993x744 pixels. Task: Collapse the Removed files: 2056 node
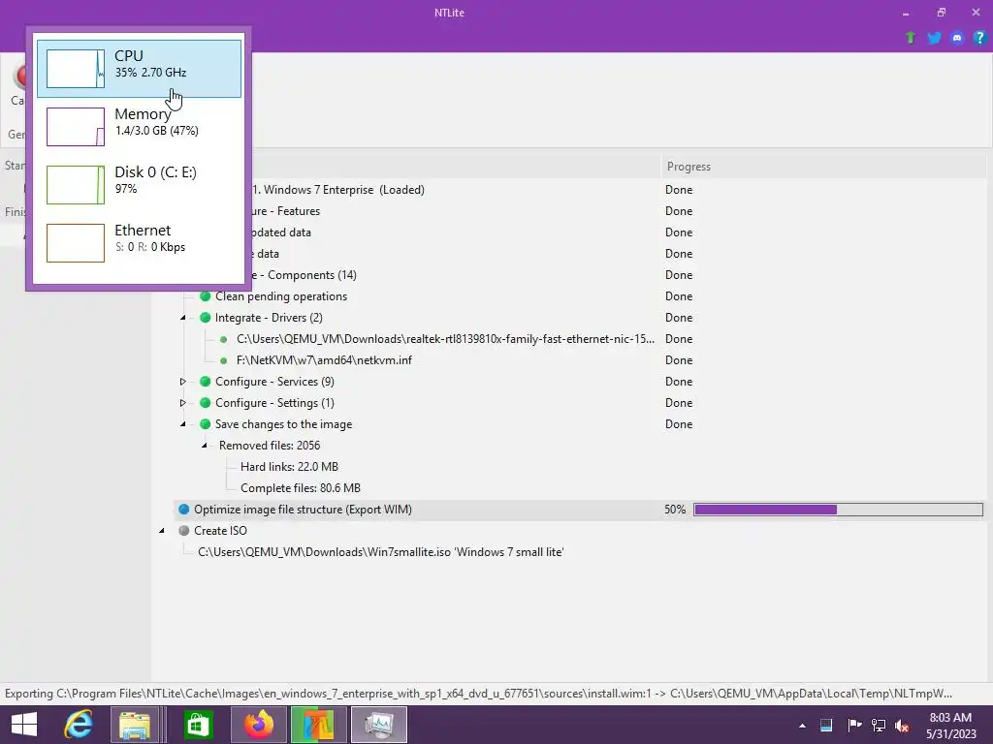pyautogui.click(x=205, y=446)
